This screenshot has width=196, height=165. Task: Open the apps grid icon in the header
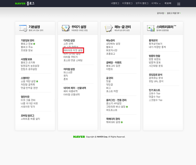tap(179, 4)
